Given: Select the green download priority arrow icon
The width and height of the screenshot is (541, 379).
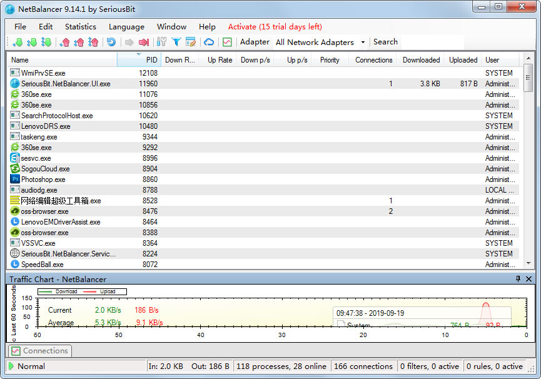Looking at the screenshot, I should pyautogui.click(x=18, y=42).
